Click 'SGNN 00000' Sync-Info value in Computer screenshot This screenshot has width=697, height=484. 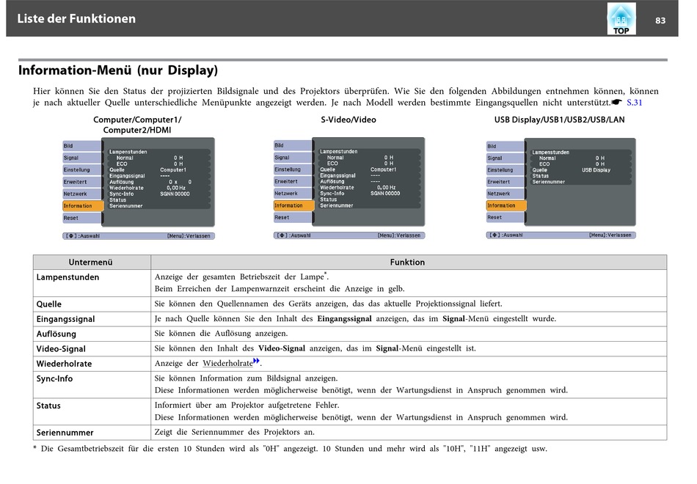tap(175, 194)
